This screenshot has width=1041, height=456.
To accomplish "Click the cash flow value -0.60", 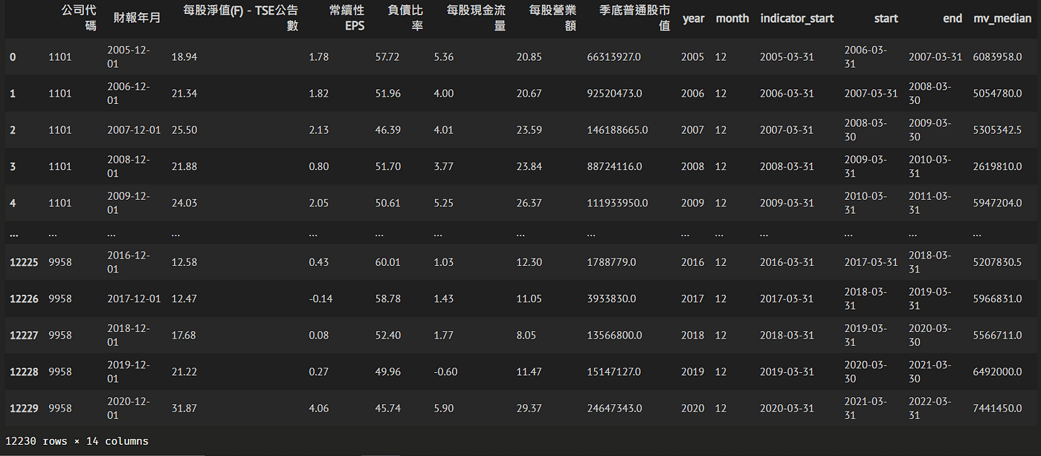I will coord(446,371).
